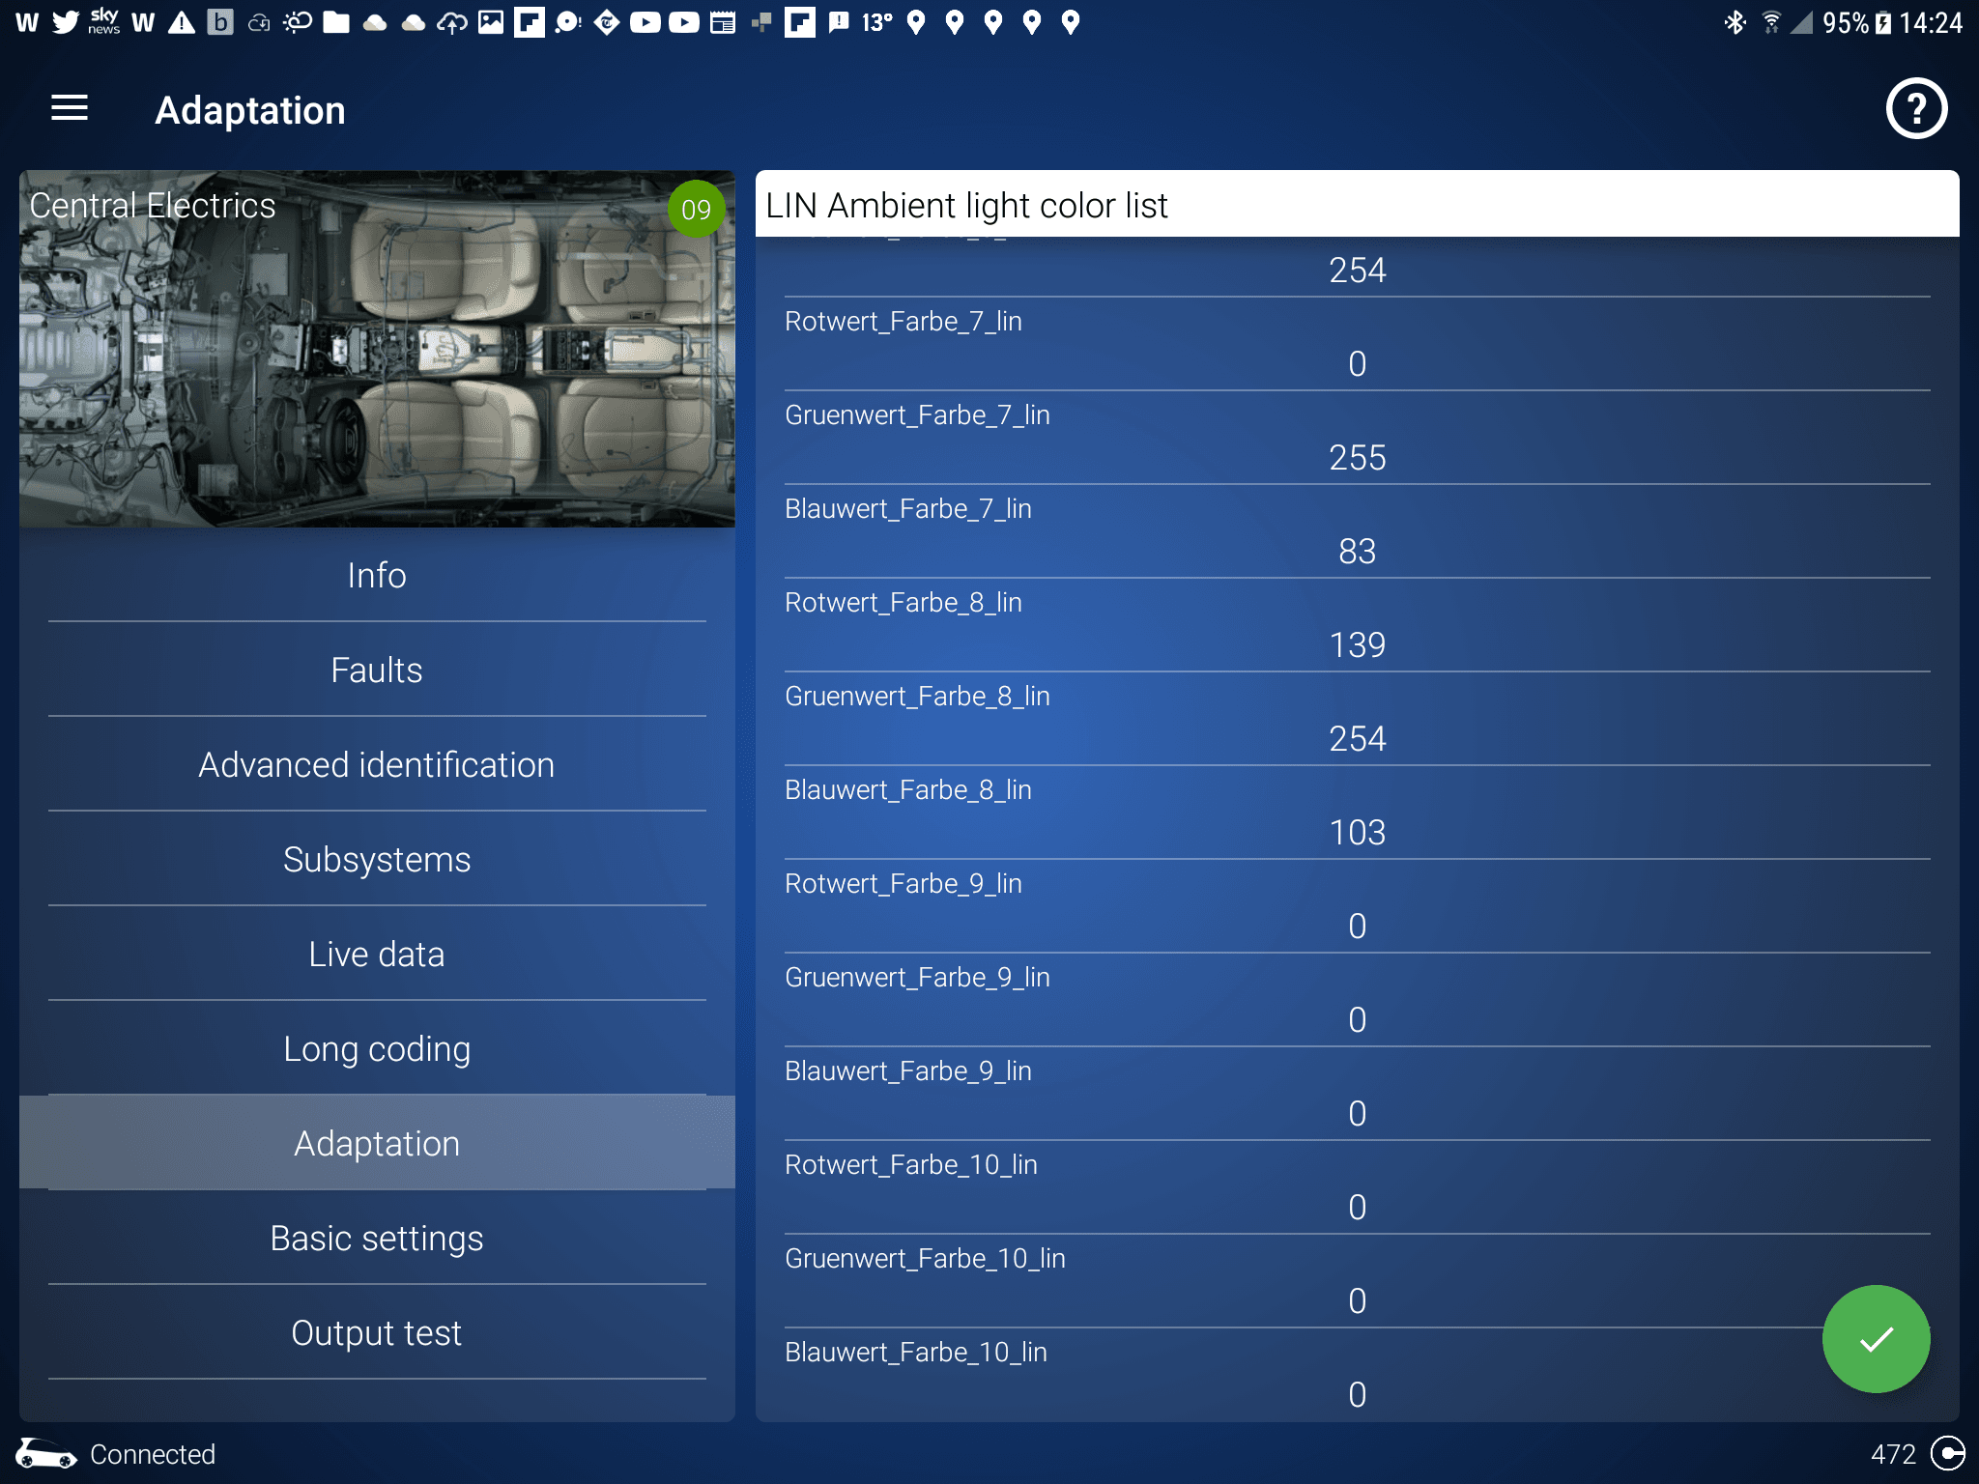Tap the green checkmark confirm button
Viewport: 1979px width, 1484px height.
pyautogui.click(x=1876, y=1339)
